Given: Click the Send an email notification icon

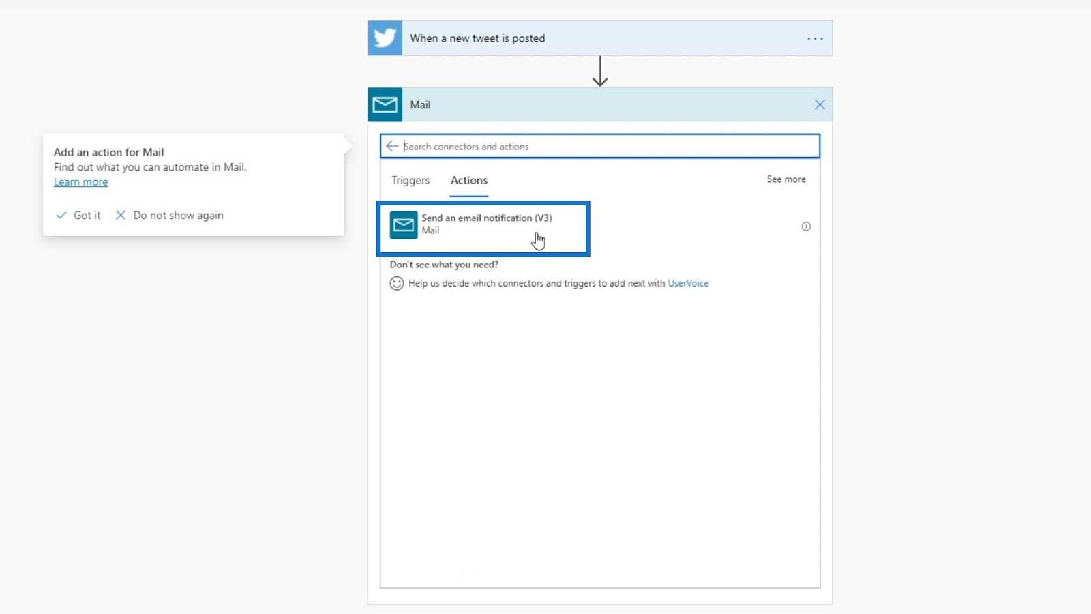Looking at the screenshot, I should pos(404,225).
